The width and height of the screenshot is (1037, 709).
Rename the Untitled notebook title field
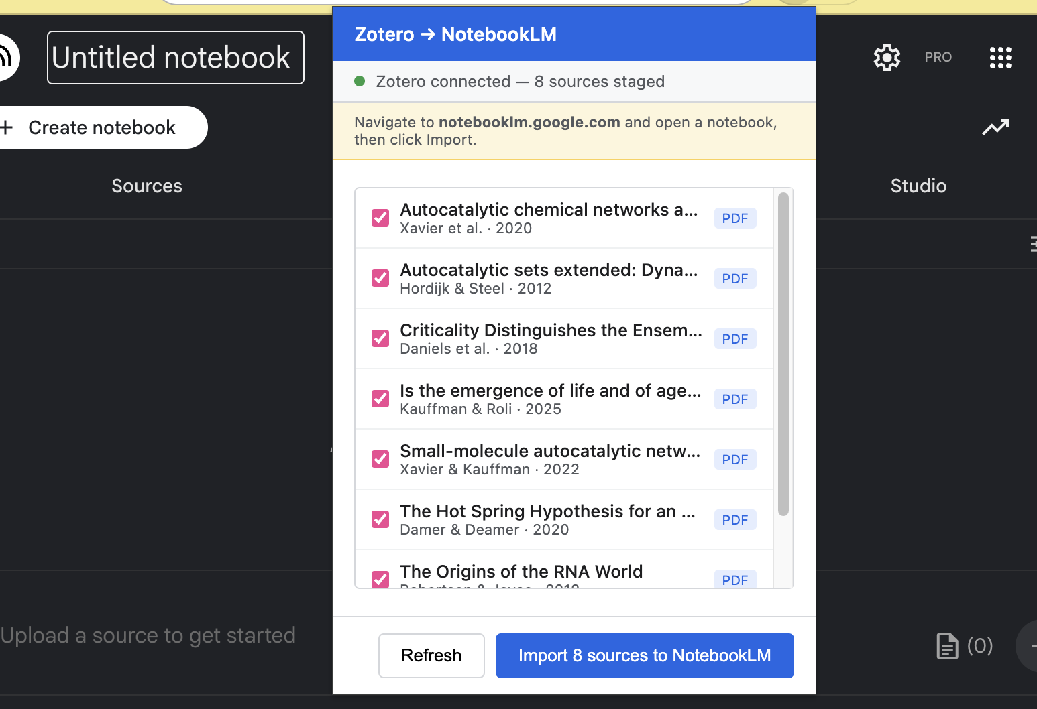click(174, 58)
